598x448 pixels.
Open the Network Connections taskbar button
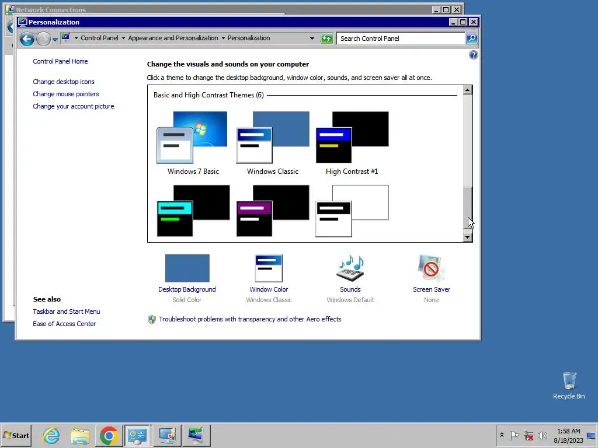(x=167, y=435)
